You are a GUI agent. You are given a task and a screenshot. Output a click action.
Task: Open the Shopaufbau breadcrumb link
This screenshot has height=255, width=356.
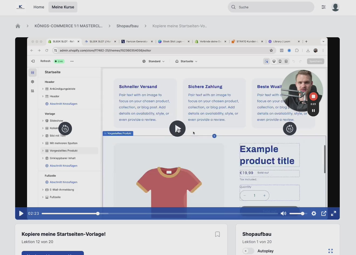coord(127,26)
